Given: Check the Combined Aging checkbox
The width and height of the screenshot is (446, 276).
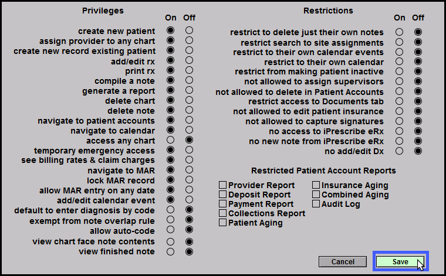Looking at the screenshot, I should pyautogui.click(x=316, y=195).
